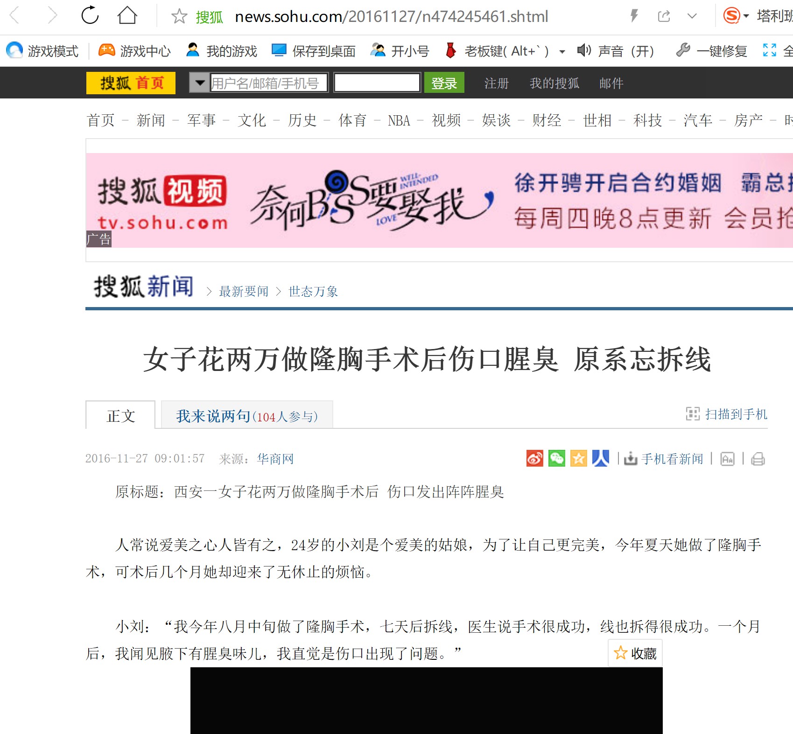Open the login account type dropdown

click(x=200, y=83)
